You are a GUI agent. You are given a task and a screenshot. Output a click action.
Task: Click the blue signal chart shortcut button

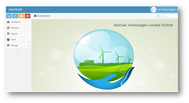tap(9, 16)
